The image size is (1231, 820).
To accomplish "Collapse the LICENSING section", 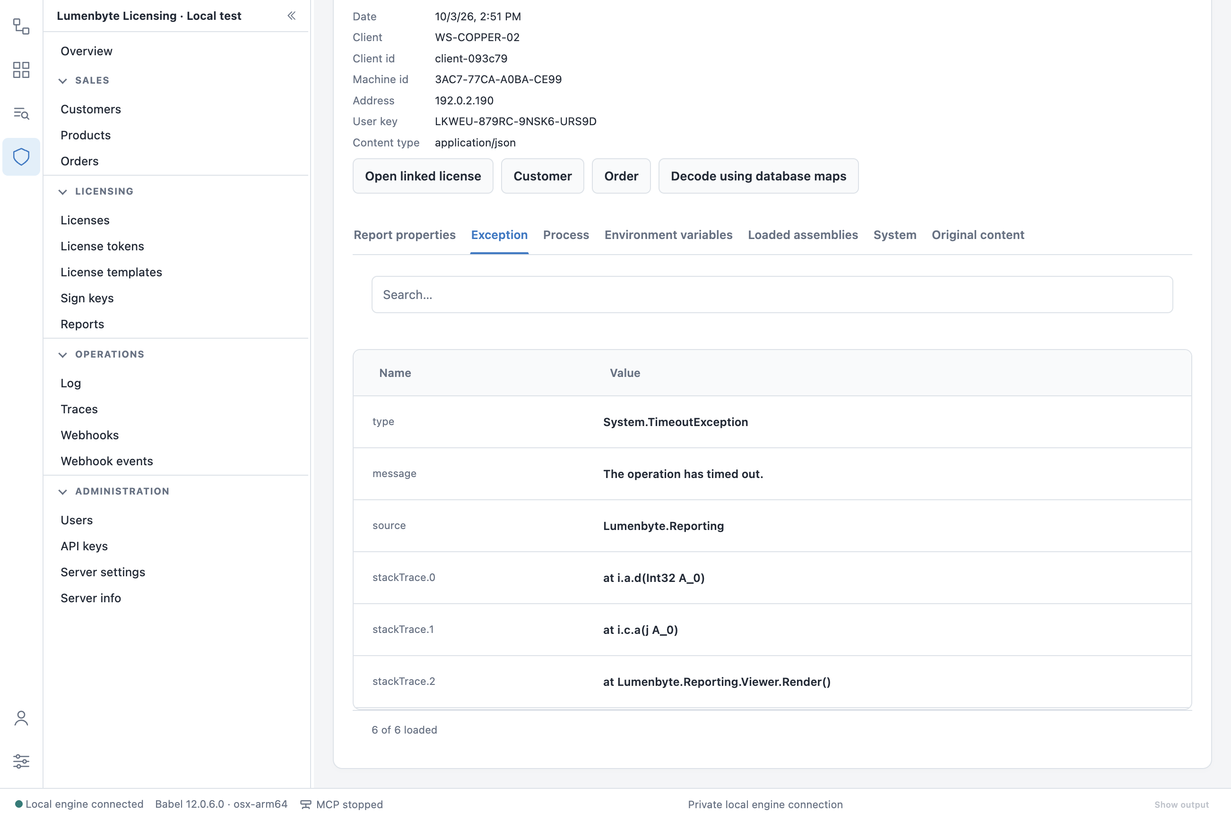I will pyautogui.click(x=63, y=191).
